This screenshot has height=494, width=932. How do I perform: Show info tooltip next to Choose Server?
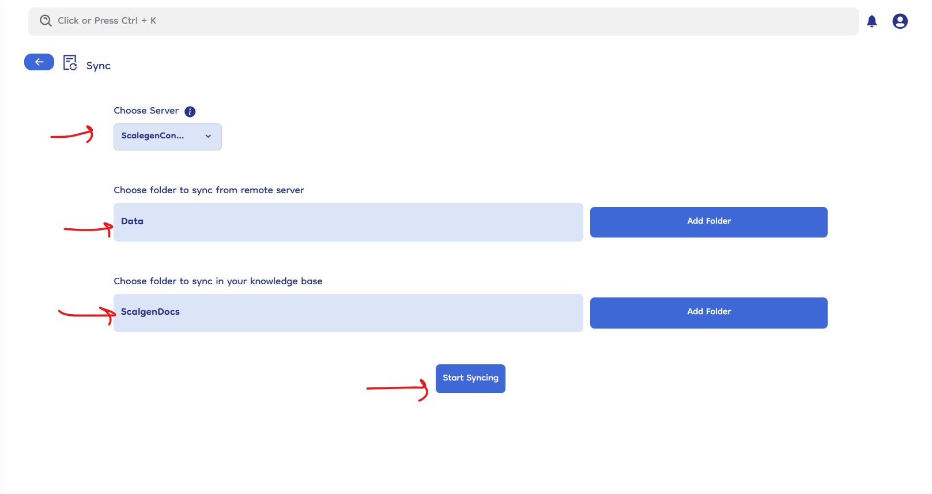coord(190,111)
